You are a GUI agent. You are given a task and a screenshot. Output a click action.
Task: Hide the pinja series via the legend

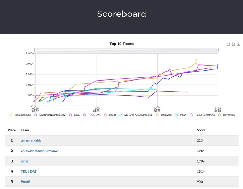coord(74,115)
